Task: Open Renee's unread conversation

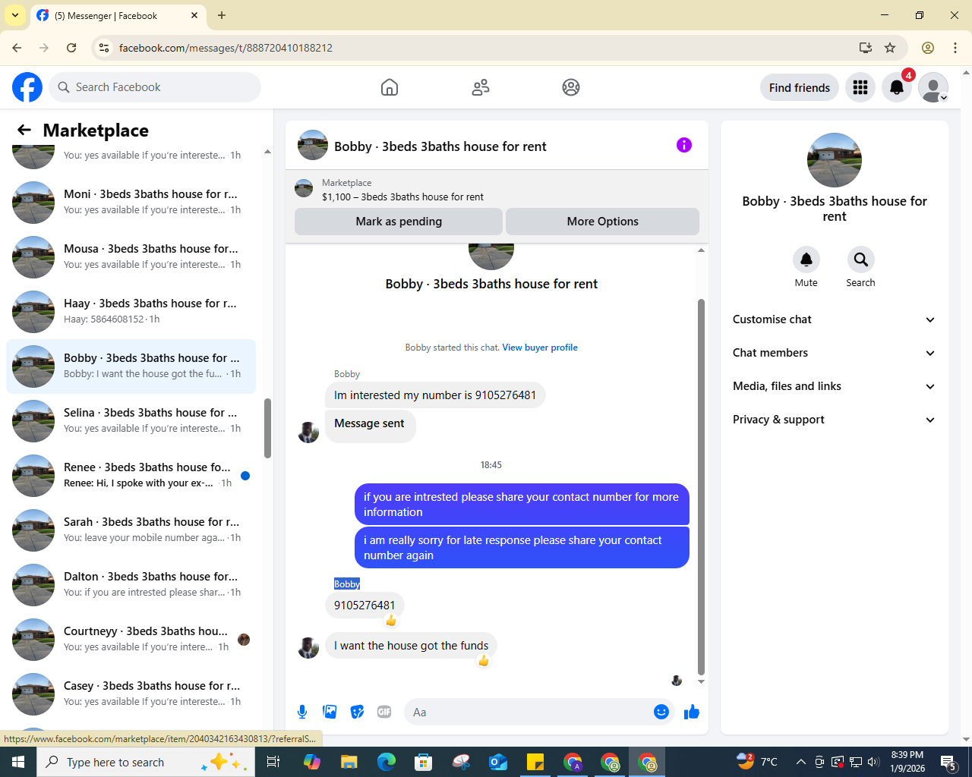Action: [131, 476]
